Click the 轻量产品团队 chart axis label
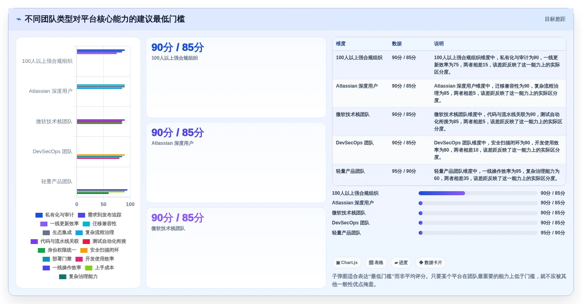582x304 pixels. click(57, 182)
